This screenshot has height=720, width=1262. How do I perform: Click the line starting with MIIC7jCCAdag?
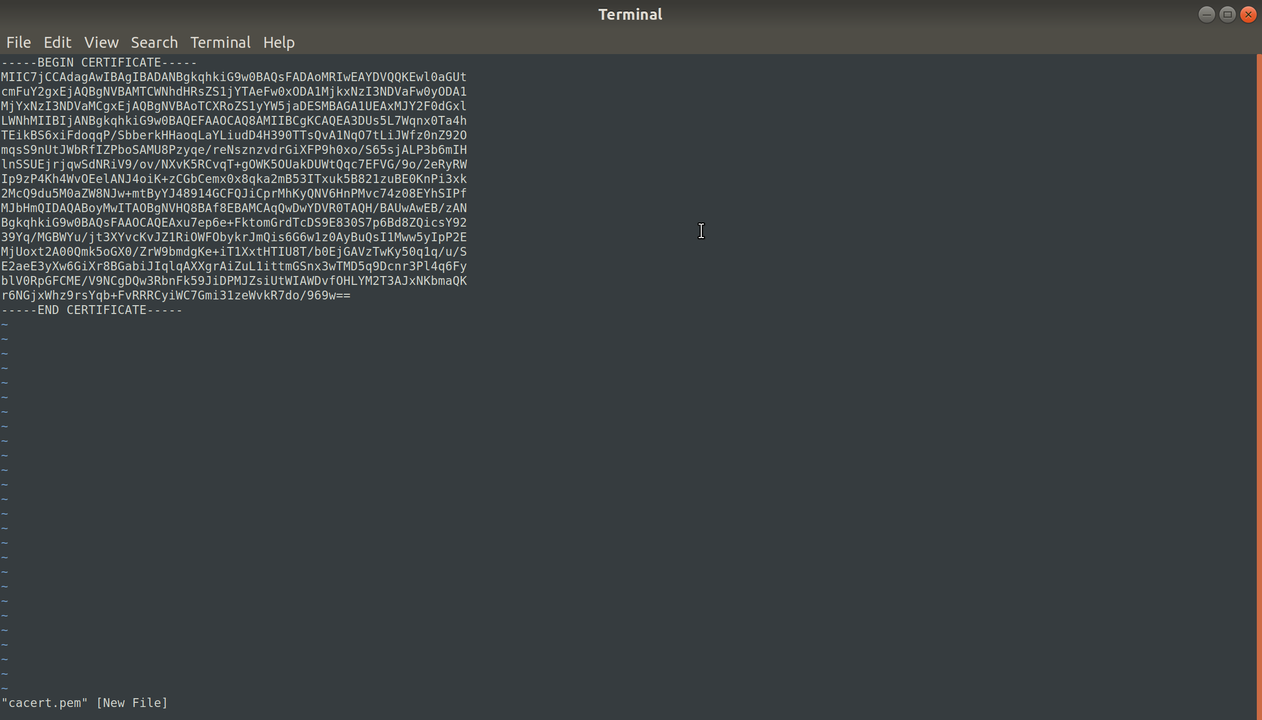pos(234,77)
